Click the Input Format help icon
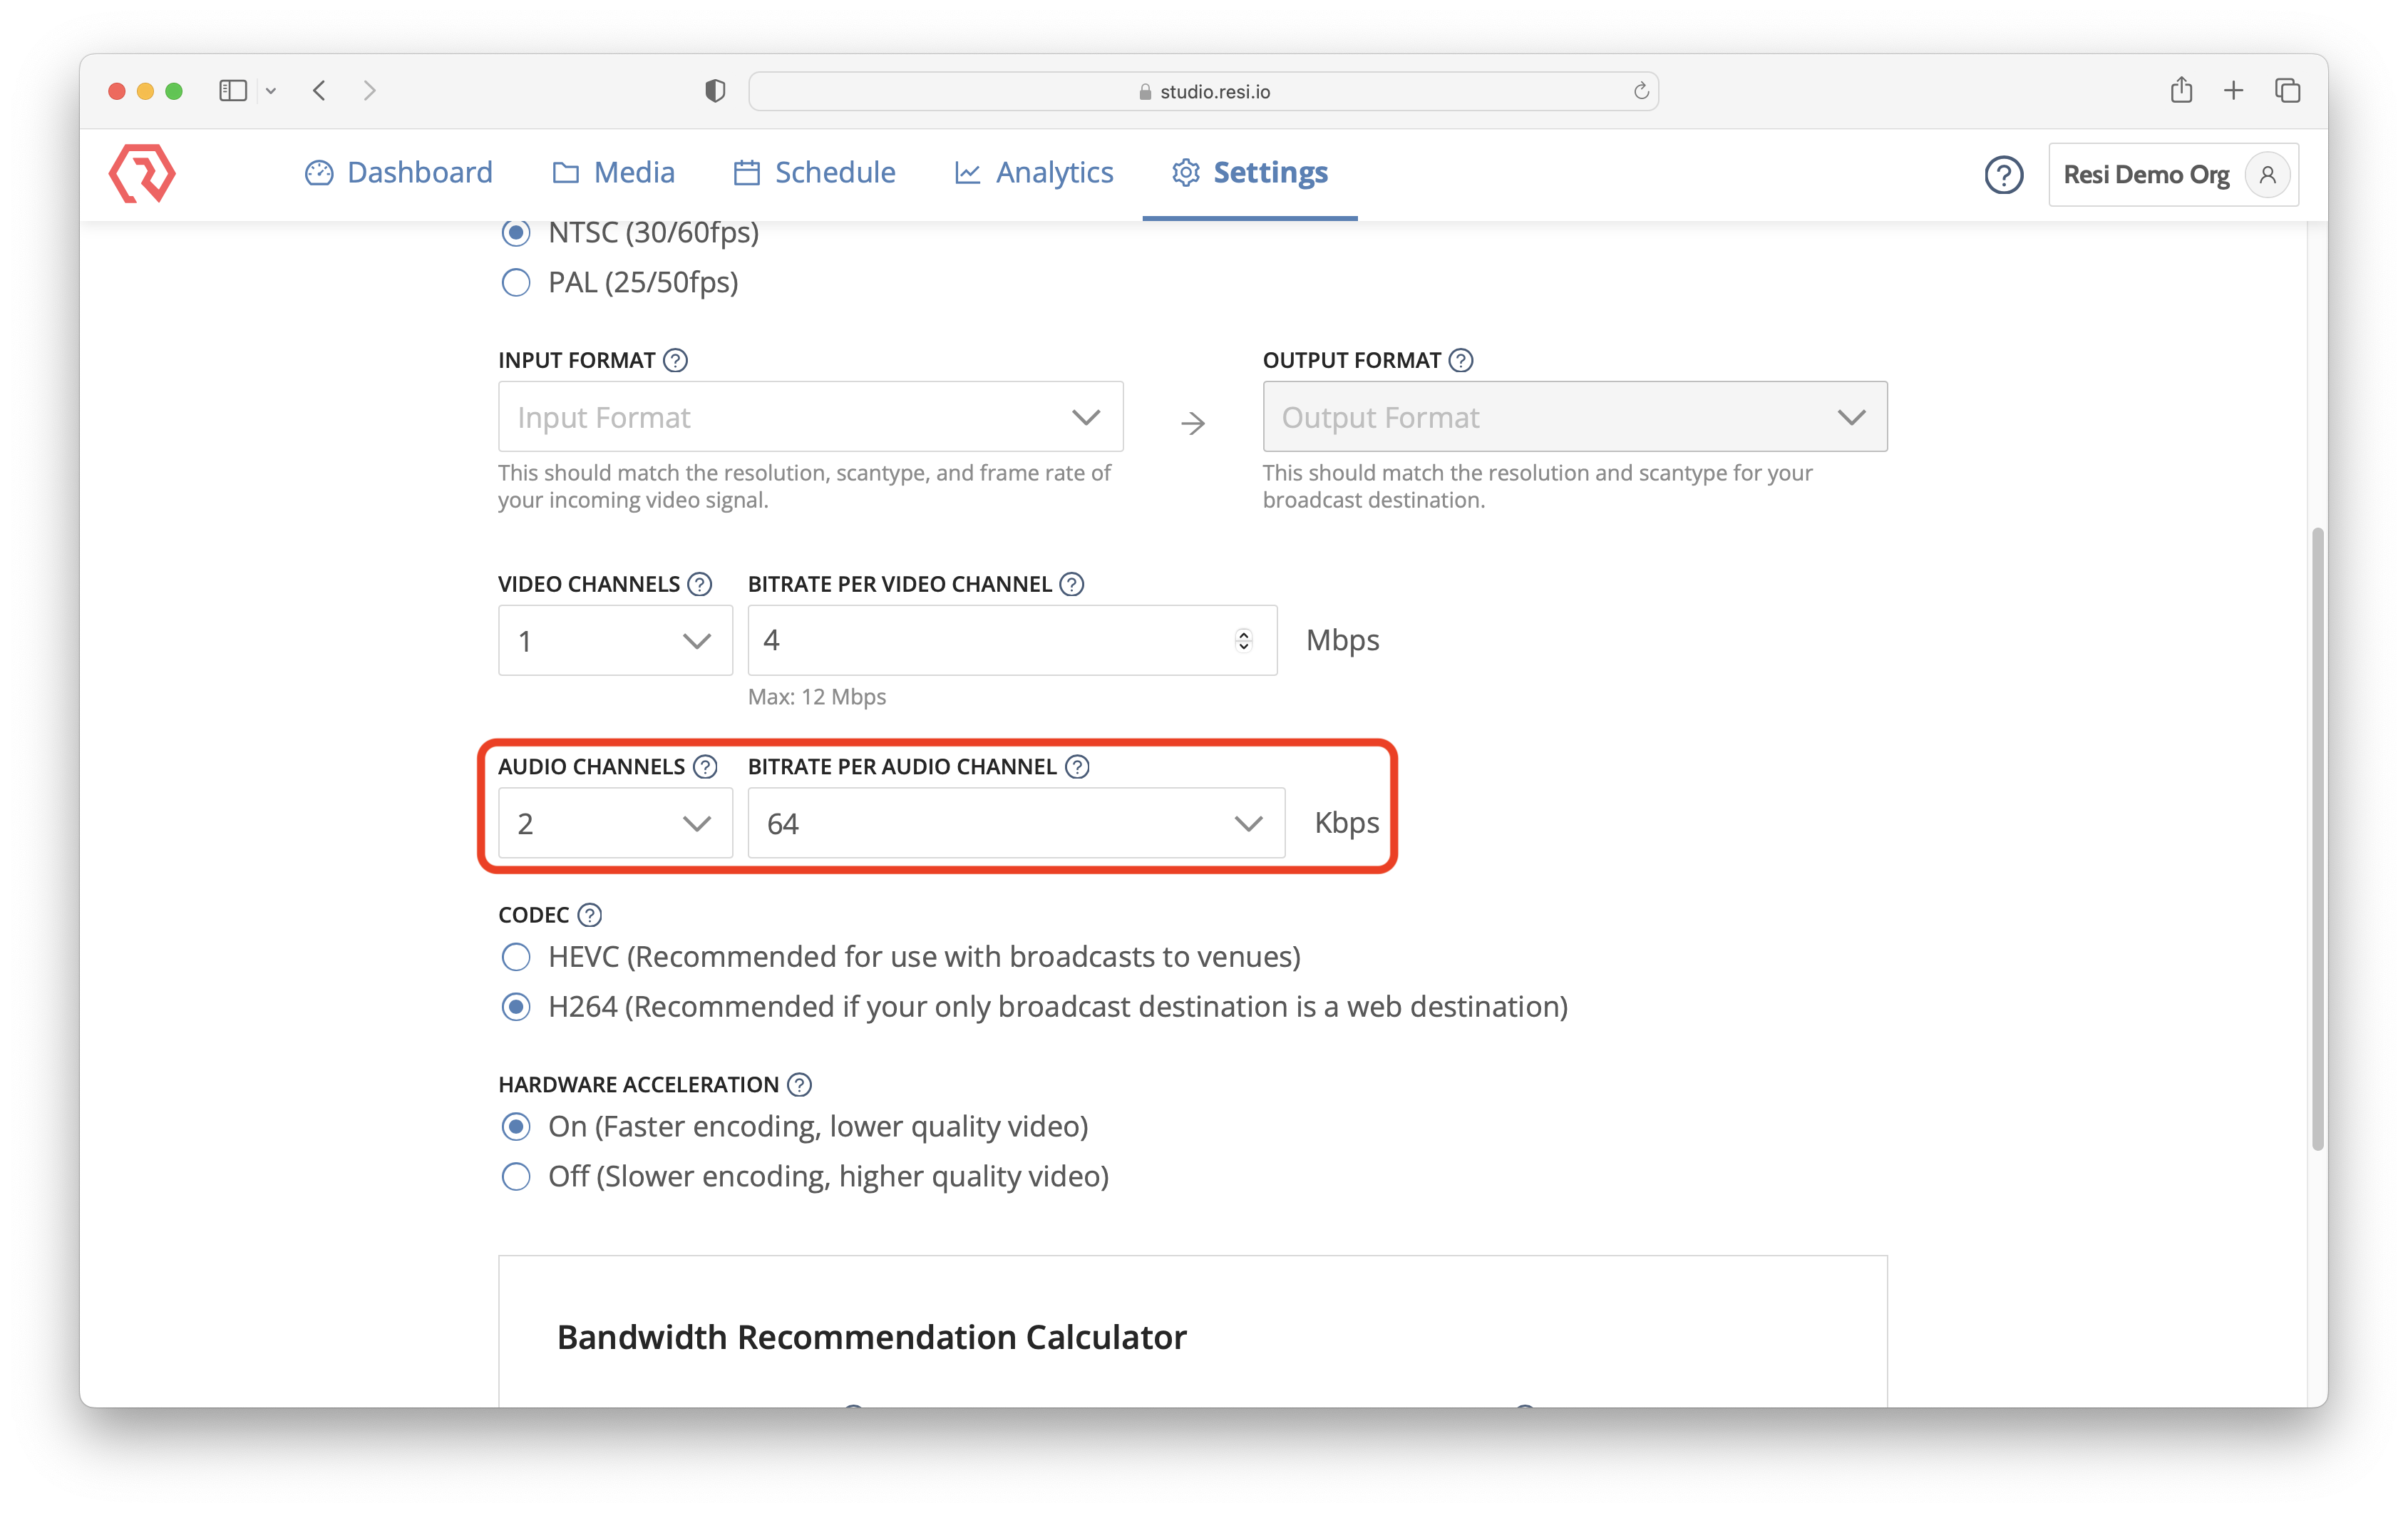 tap(676, 360)
